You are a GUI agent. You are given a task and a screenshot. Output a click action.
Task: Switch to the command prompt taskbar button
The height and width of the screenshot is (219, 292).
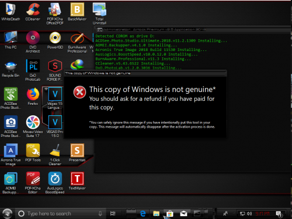(x=197, y=213)
